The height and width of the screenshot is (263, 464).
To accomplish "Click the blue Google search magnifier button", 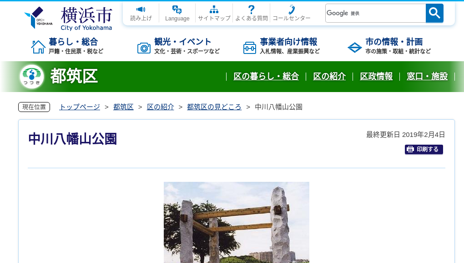I will pos(434,13).
